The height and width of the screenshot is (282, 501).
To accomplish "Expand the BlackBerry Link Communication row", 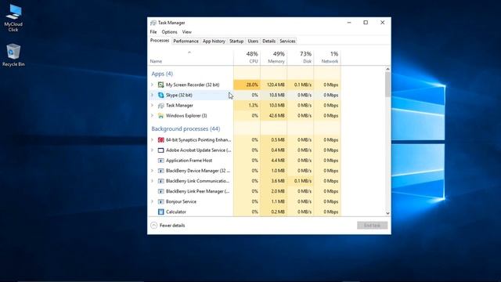I will pos(152,181).
